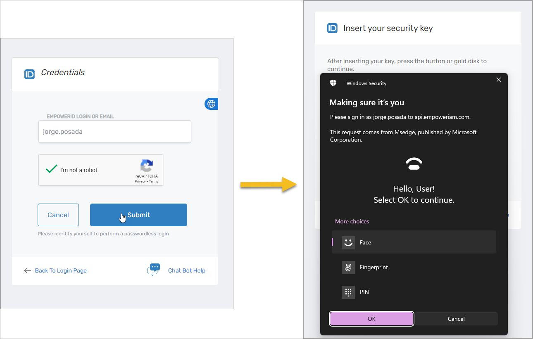533x339 pixels.
Task: Choose the Fingerprint sign-in option
Action: pyautogui.click(x=414, y=267)
